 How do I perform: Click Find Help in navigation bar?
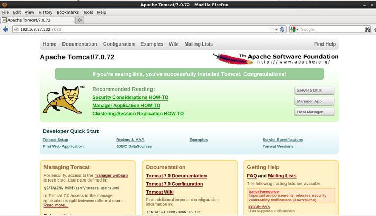point(325,44)
